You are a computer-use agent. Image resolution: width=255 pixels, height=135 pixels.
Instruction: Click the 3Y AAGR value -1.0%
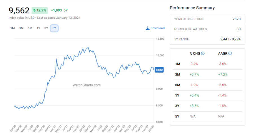point(222,106)
